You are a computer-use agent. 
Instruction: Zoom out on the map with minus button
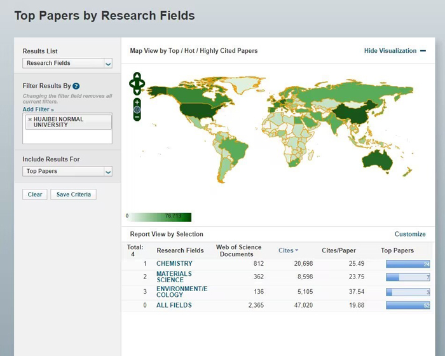(137, 117)
